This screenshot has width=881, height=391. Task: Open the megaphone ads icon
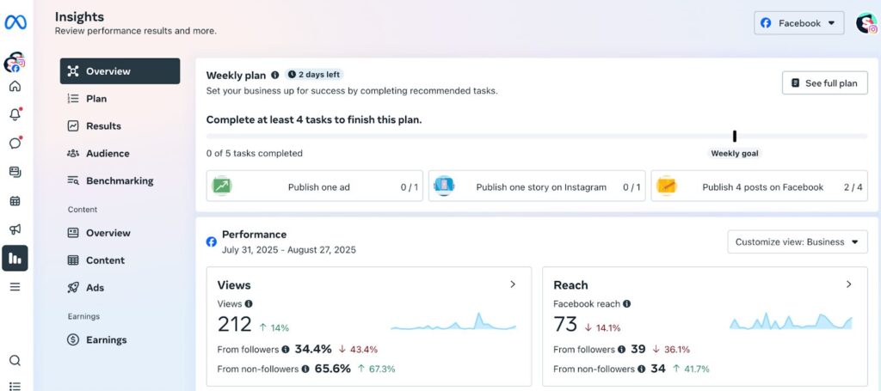(15, 229)
